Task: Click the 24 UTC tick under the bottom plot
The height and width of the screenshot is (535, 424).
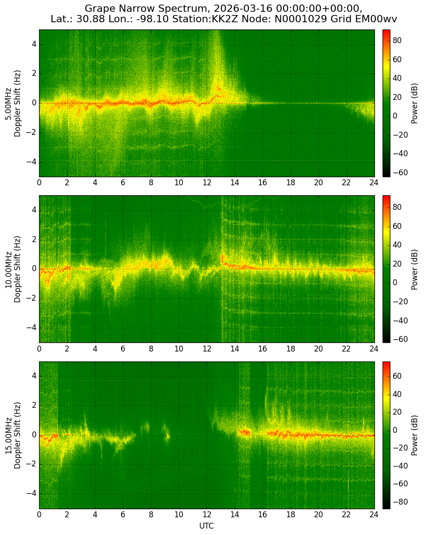Action: click(374, 515)
